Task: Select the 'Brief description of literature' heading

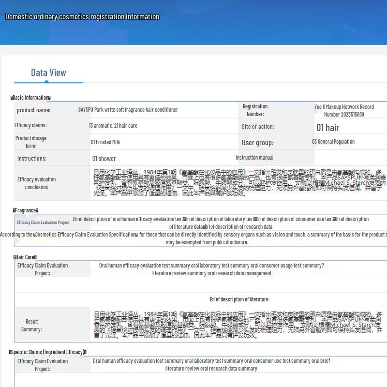Action: [x=239, y=299]
